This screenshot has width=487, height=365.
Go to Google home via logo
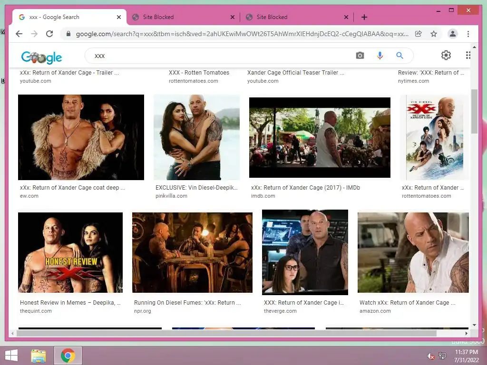(42, 57)
